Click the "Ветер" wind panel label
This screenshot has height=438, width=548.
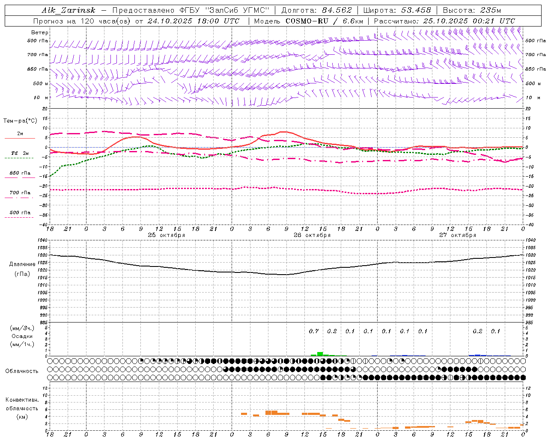coord(40,33)
